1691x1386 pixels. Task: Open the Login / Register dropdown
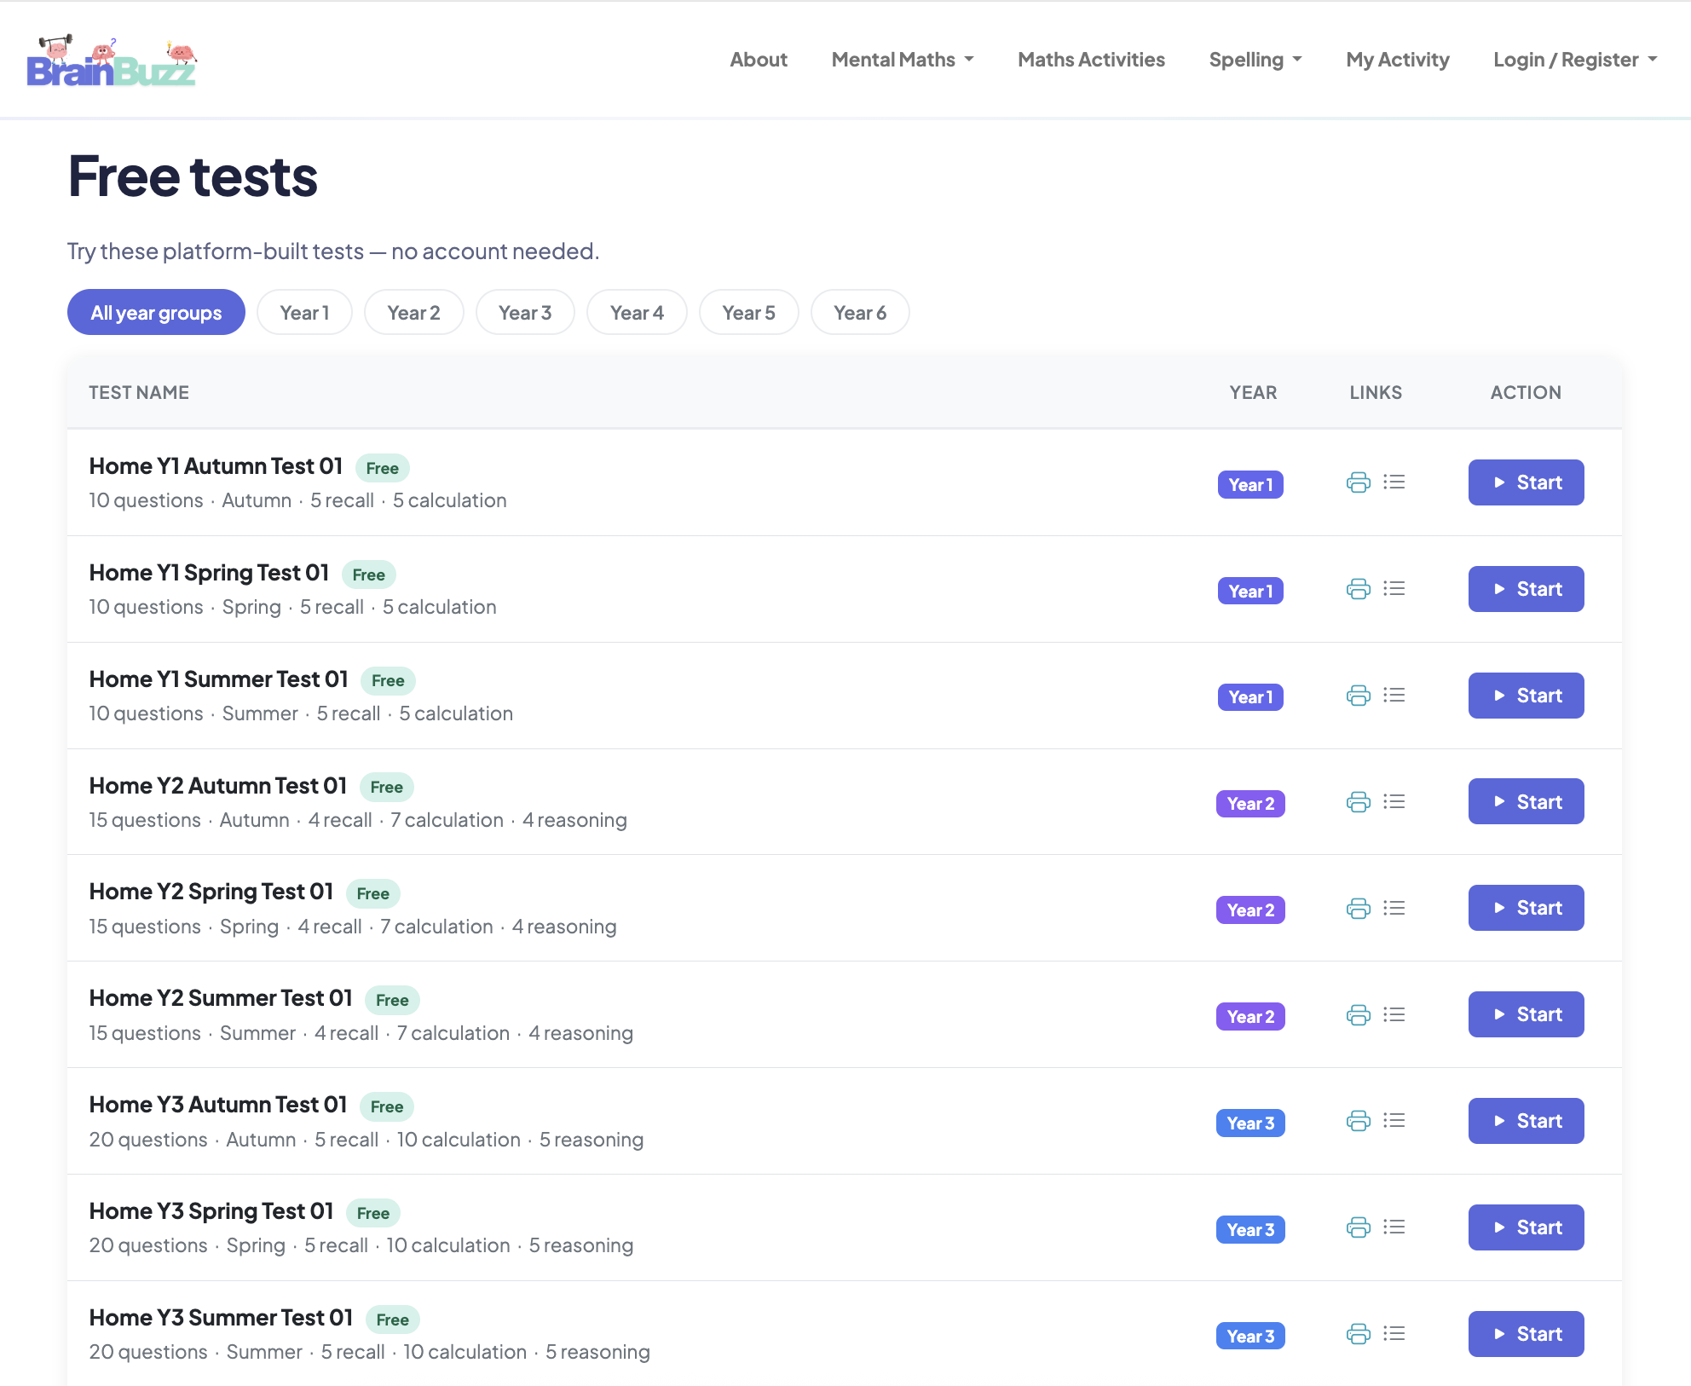tap(1575, 60)
